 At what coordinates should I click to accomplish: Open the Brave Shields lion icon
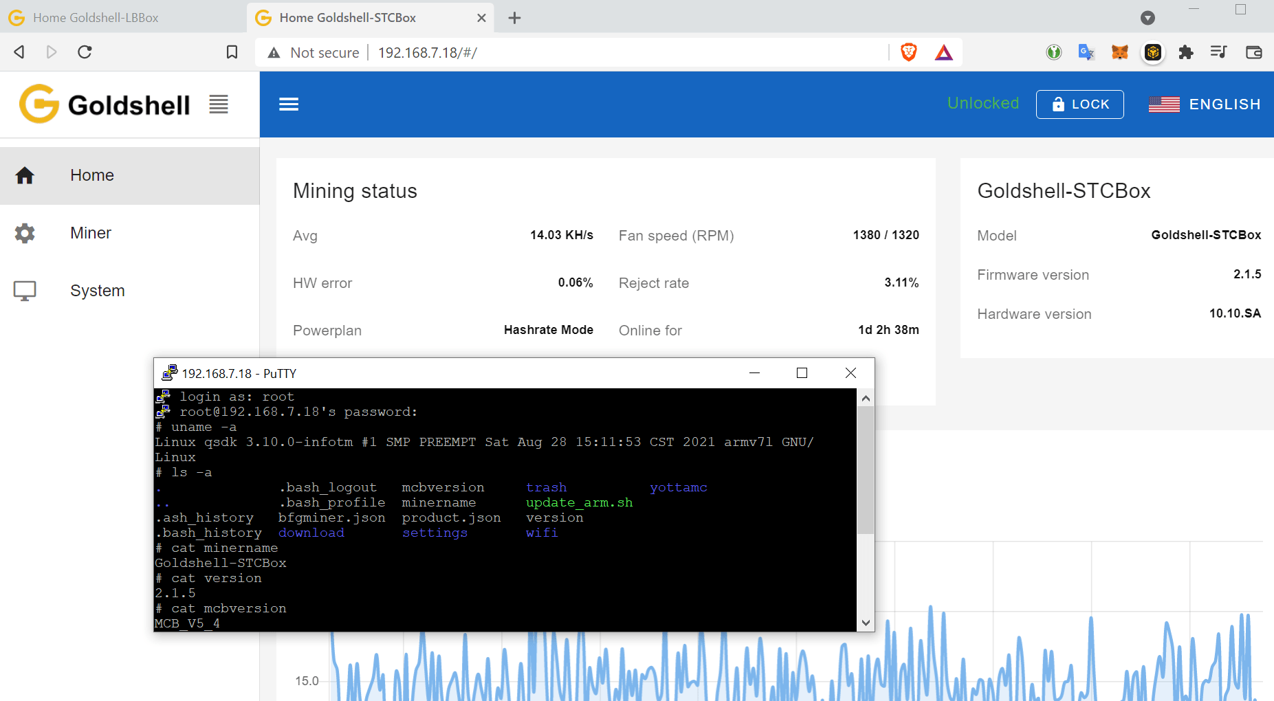pyautogui.click(x=908, y=52)
